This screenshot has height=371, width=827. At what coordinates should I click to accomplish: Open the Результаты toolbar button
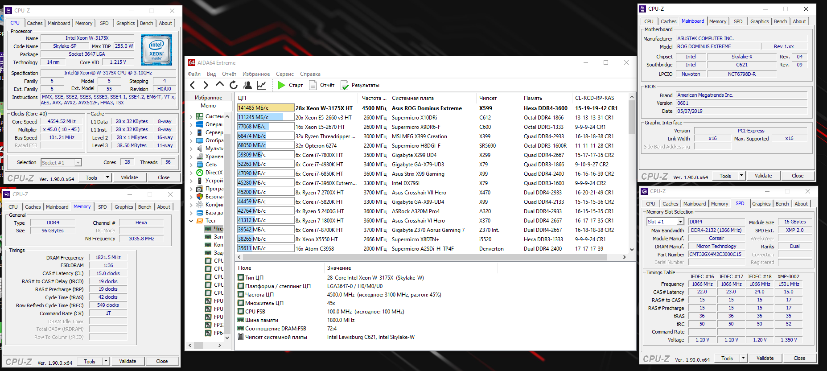(360, 85)
